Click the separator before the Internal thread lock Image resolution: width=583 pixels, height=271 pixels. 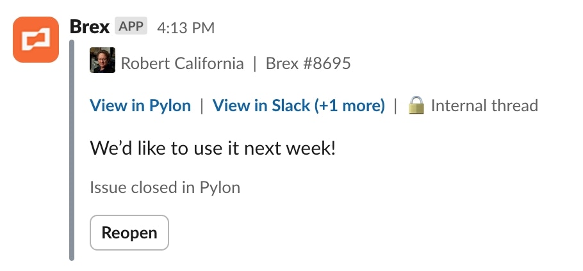pos(396,105)
